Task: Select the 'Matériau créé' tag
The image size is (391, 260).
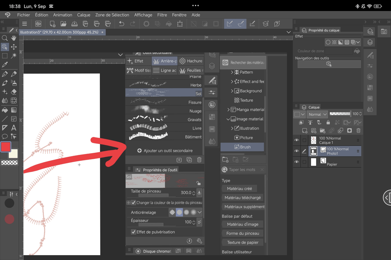Action: [x=239, y=188]
